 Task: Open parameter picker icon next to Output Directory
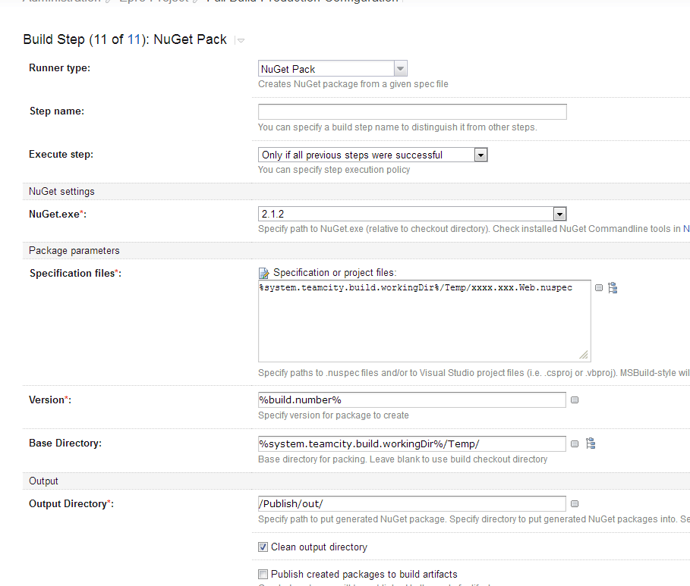pyautogui.click(x=575, y=504)
